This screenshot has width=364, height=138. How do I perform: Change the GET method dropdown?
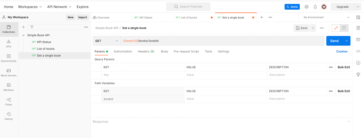107,41
